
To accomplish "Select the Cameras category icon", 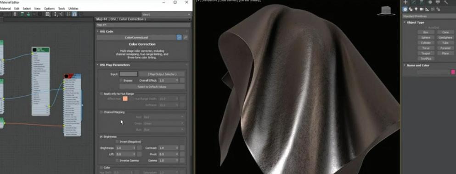I will point(422,9).
